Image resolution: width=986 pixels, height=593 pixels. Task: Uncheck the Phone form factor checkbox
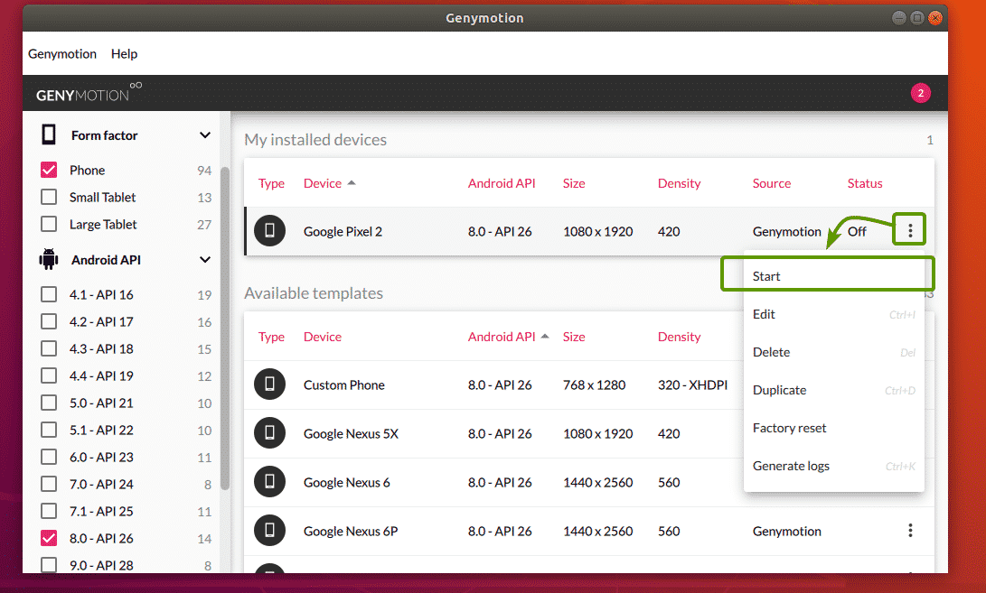50,171
